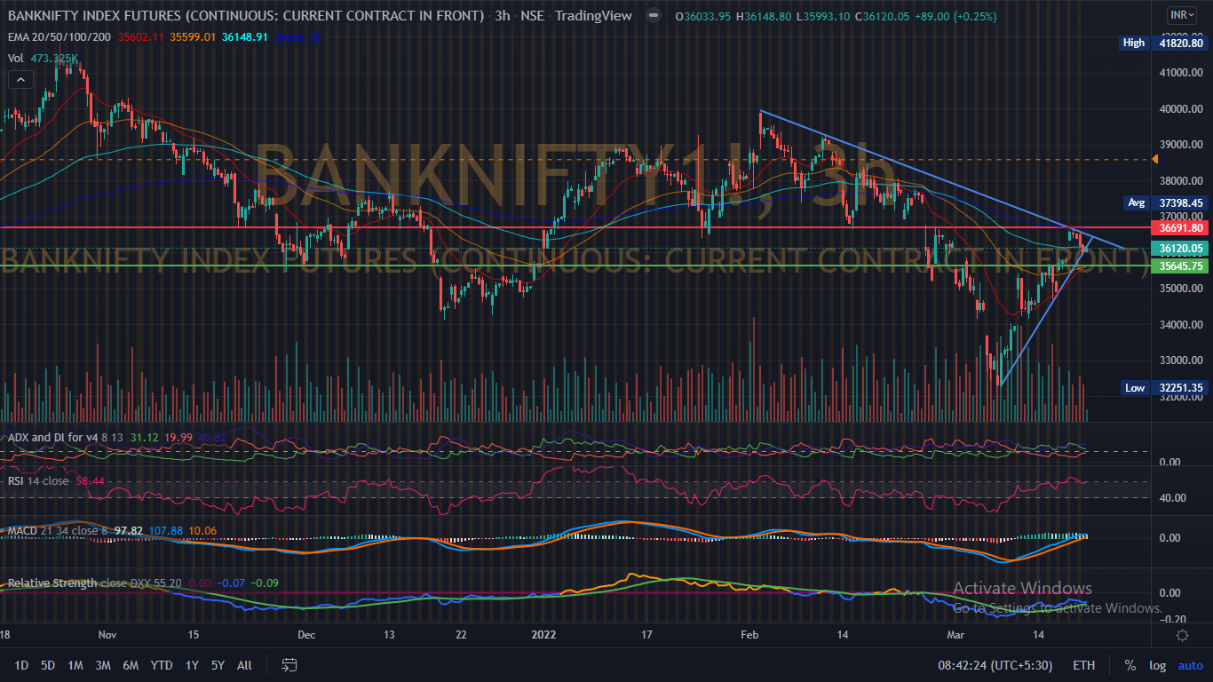Click the Low 32251.35 price label
1213x682 pixels.
(x=1163, y=388)
